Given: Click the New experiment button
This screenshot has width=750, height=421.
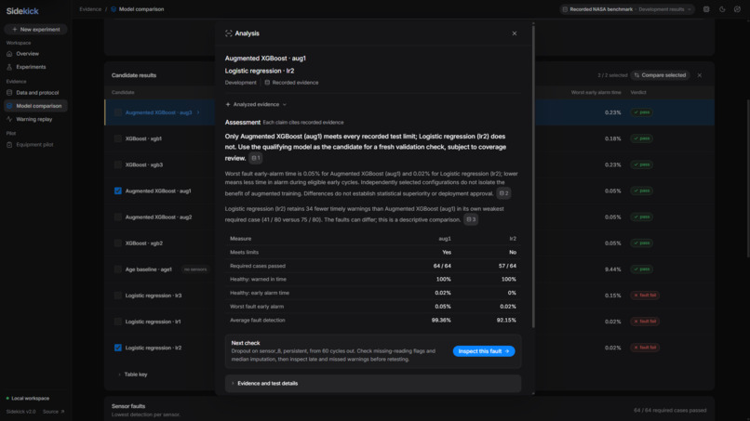Looking at the screenshot, I should click(x=36, y=30).
